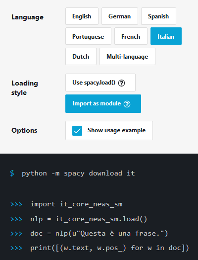Open help icon next to Import as module
The image size is (198, 260).
coord(127,104)
